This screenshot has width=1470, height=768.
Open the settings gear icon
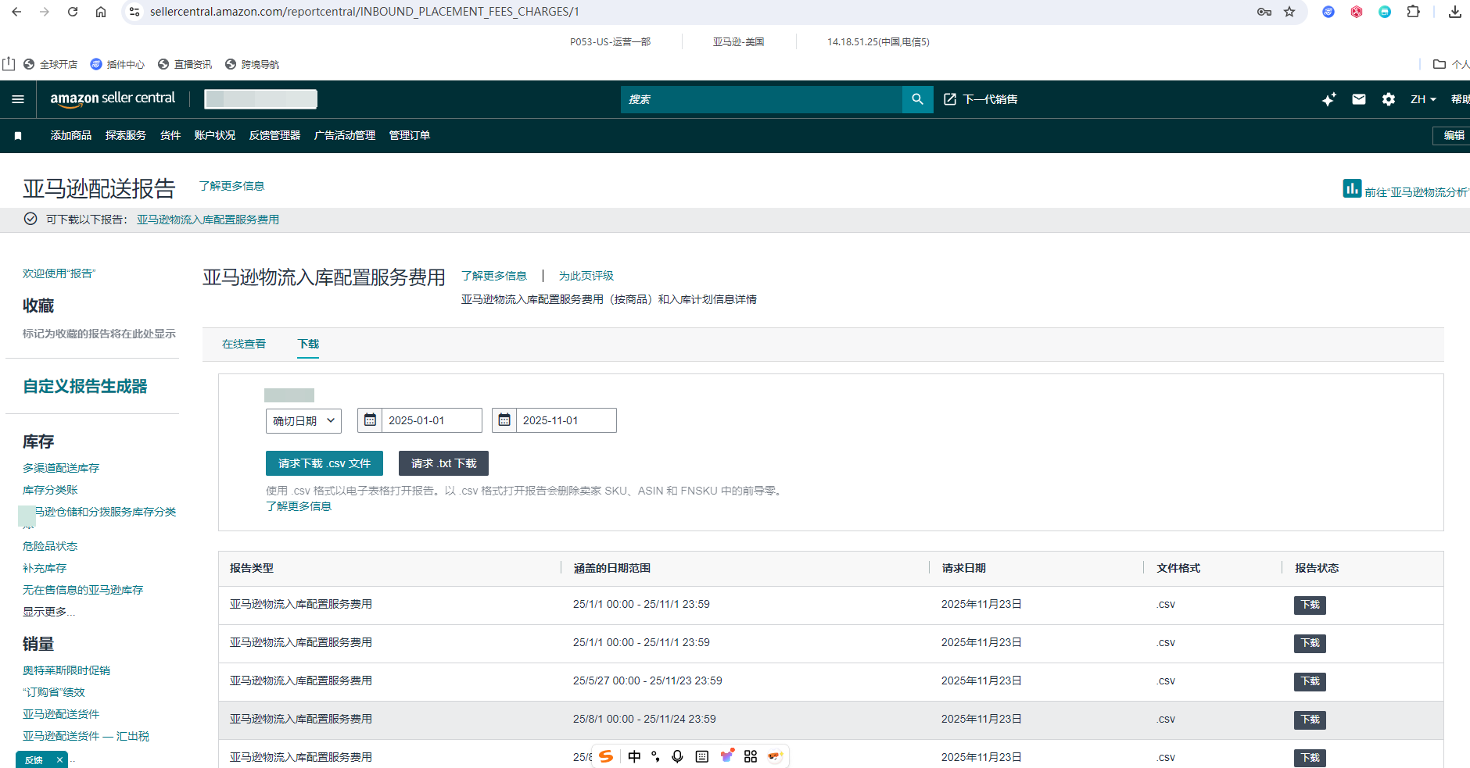[1389, 99]
